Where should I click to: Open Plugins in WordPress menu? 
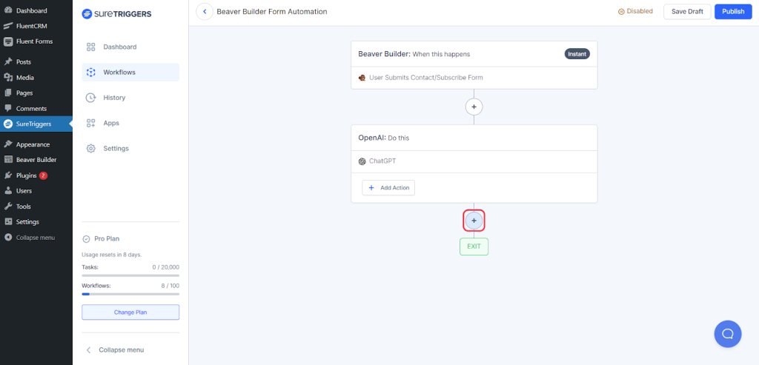tap(27, 175)
